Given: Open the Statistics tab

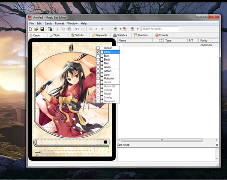Looking at the screenshot, I should click(120, 35).
